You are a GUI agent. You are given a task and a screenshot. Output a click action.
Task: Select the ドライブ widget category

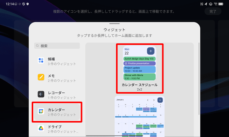tap(57, 129)
